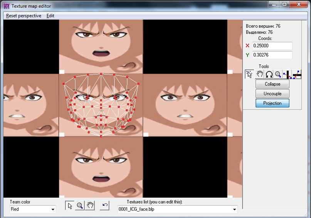This screenshot has width=311, height=218.
Task: Close the Texture map editor window
Action: (x=299, y=5)
